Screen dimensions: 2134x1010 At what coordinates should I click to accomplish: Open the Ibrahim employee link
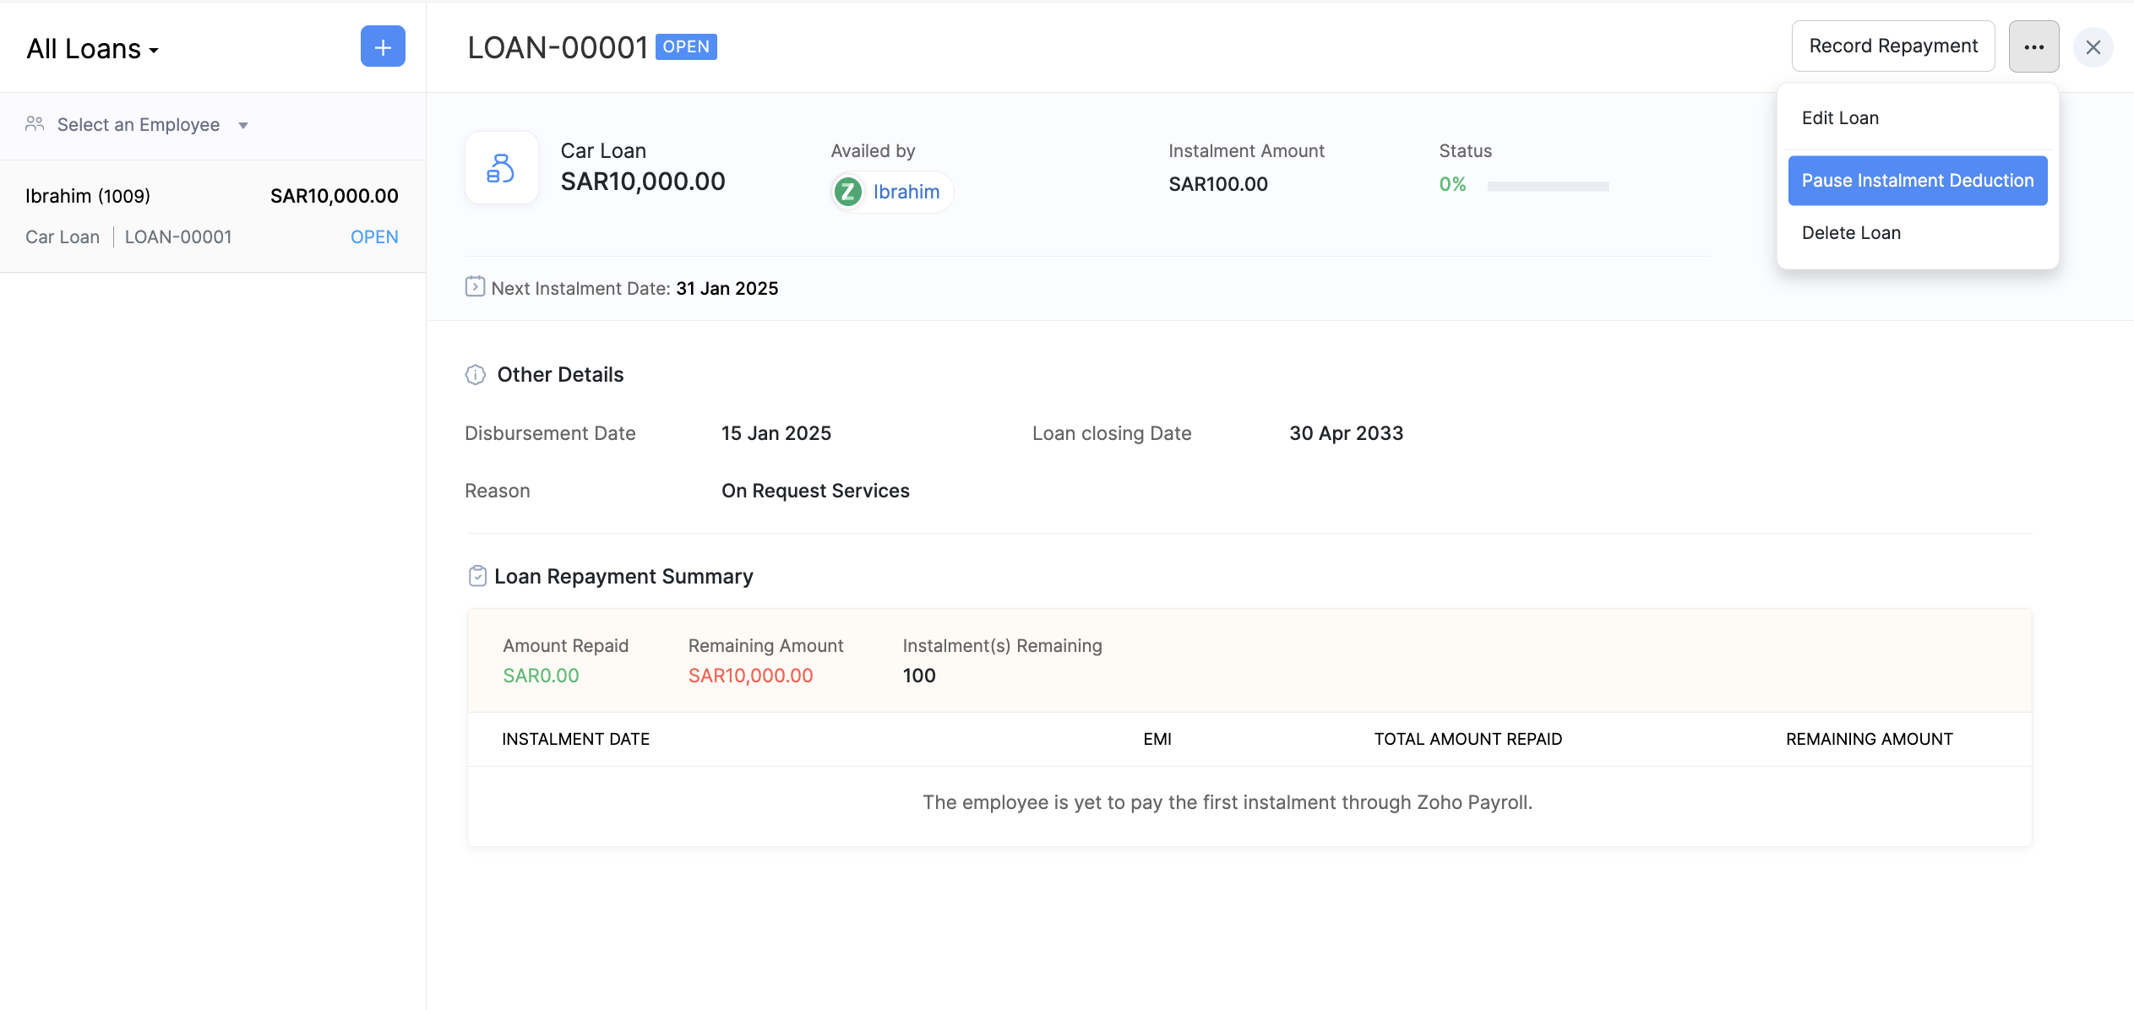pyautogui.click(x=906, y=192)
